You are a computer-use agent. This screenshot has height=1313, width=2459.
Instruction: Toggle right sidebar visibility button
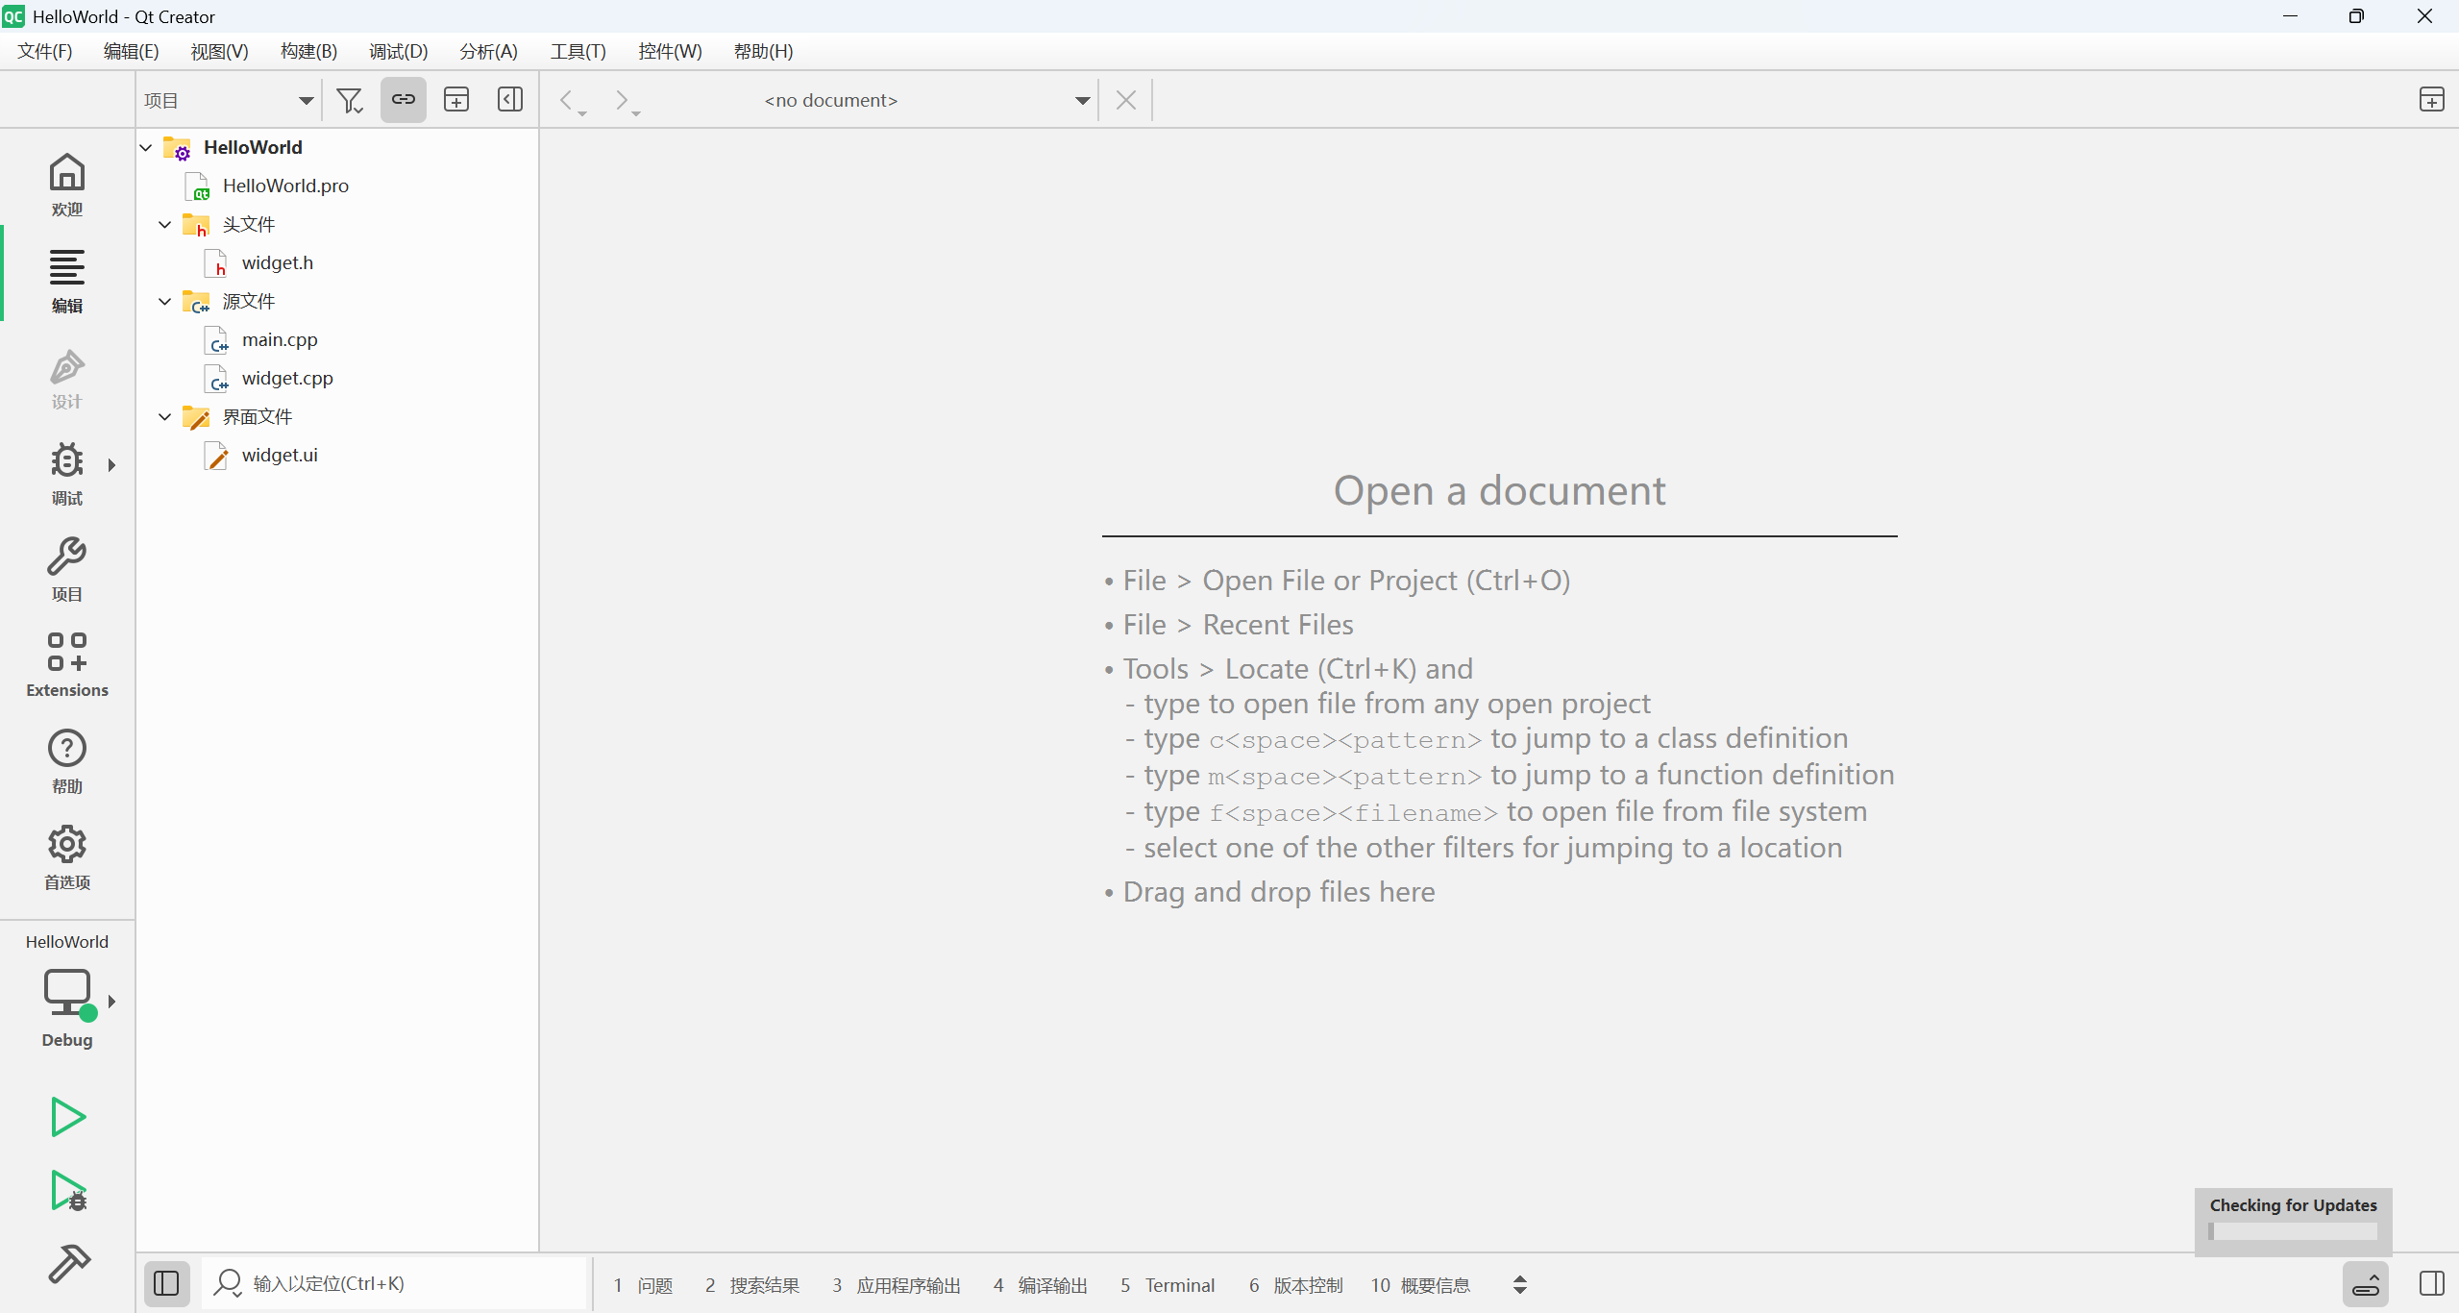click(x=2432, y=1284)
